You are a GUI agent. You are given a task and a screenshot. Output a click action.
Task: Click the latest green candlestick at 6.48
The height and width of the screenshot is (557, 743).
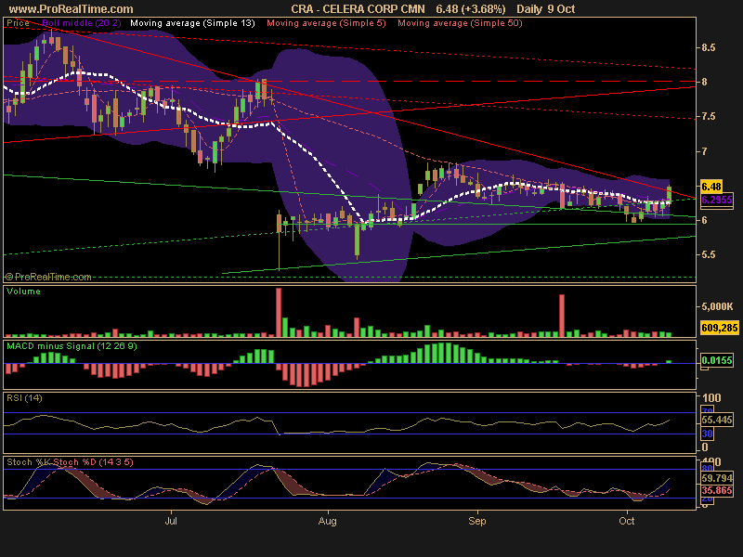(669, 194)
